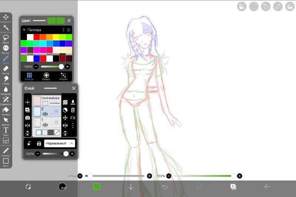Select the Слой выбора layer thumbnail
The width and height of the screenshot is (296, 197).
(37, 100)
